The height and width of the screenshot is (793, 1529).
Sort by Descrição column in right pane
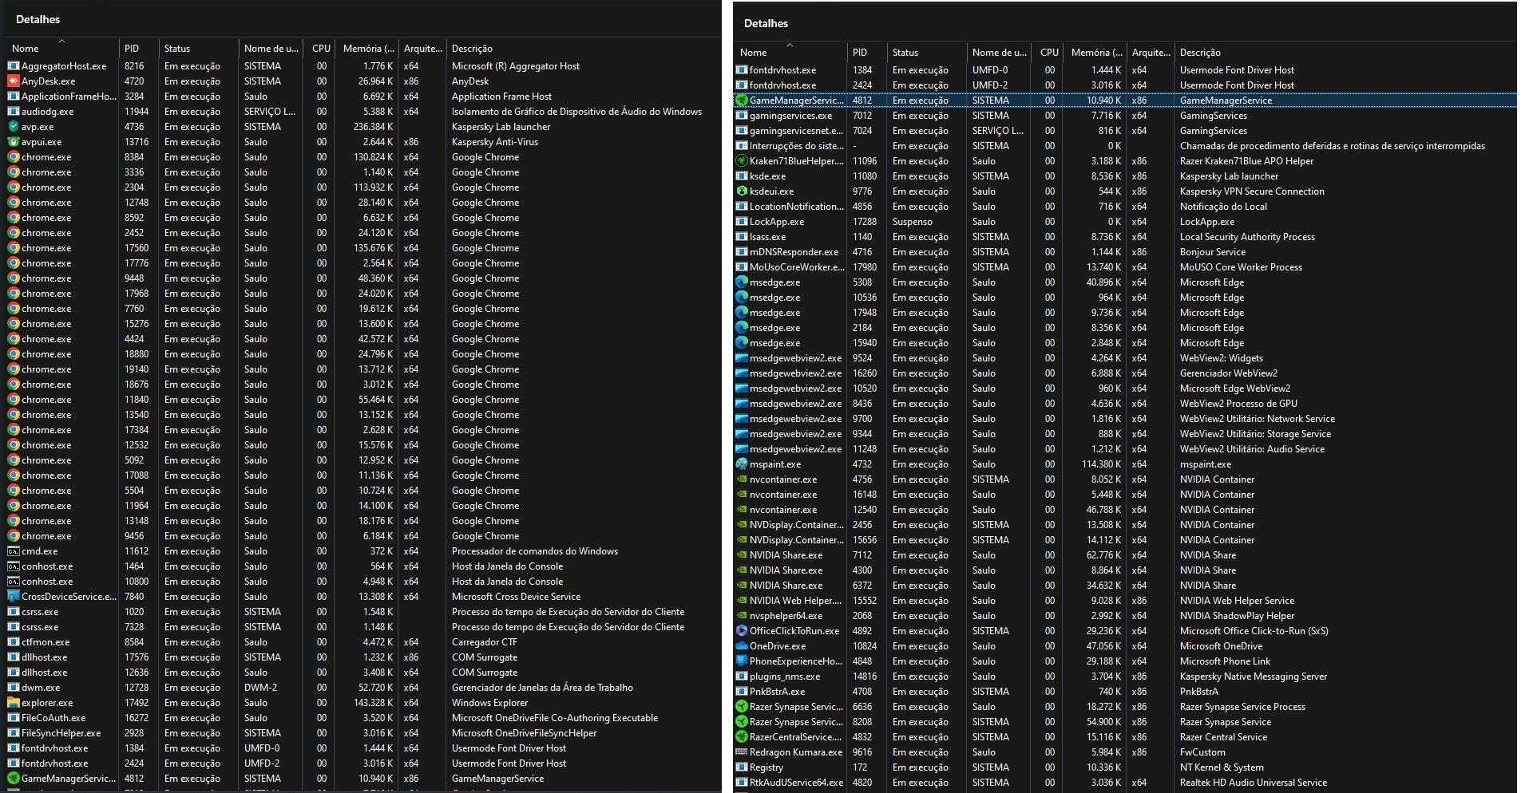coord(1345,52)
